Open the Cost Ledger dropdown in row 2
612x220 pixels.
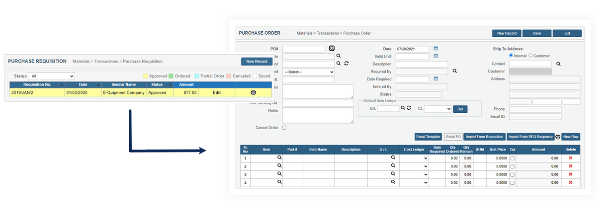pos(414,166)
